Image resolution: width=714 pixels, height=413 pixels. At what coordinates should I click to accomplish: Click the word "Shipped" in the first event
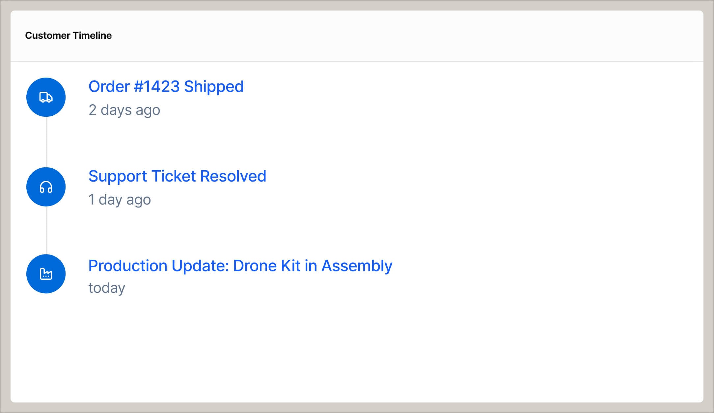213,87
